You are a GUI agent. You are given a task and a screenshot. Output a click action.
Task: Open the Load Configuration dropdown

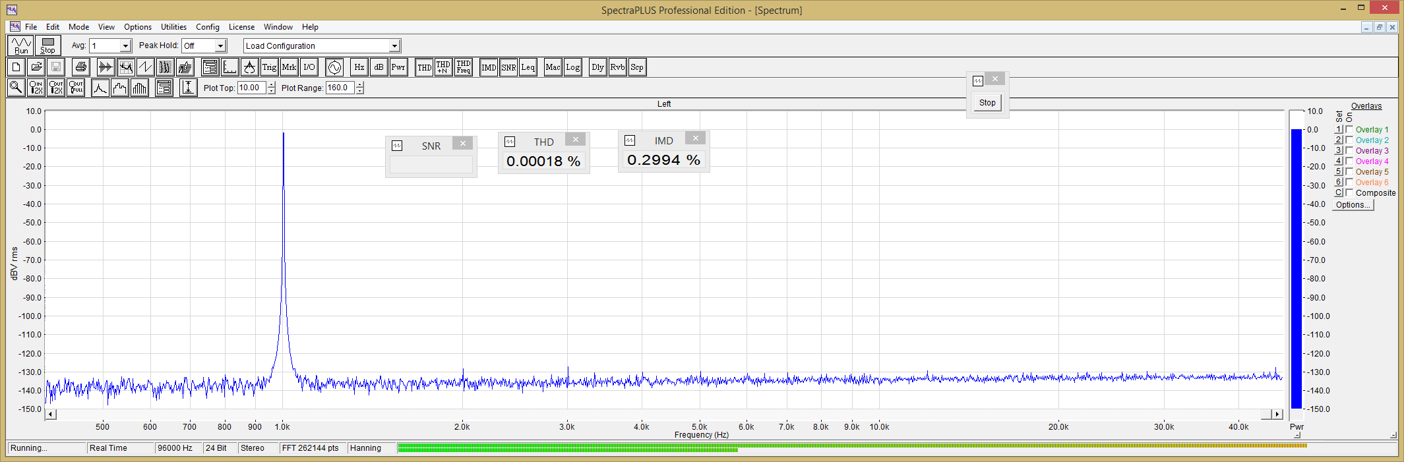[394, 46]
